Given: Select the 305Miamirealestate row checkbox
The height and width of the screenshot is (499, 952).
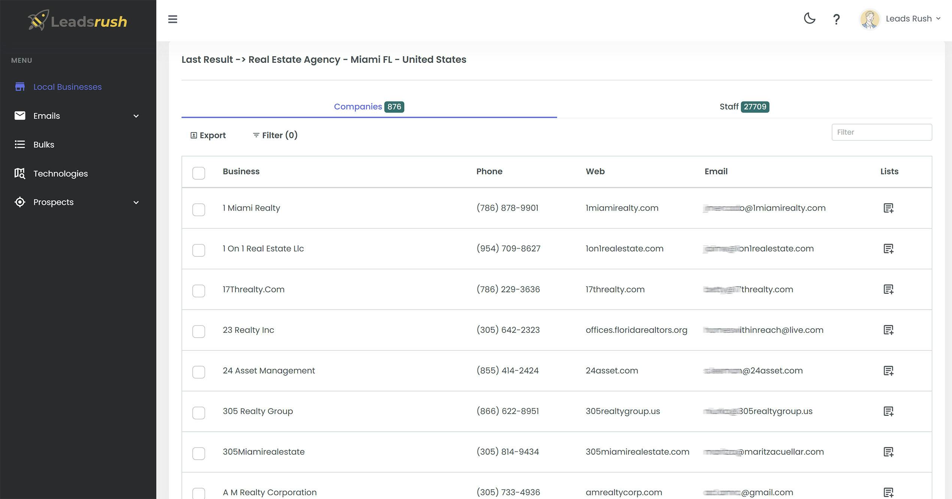Looking at the screenshot, I should 199,453.
